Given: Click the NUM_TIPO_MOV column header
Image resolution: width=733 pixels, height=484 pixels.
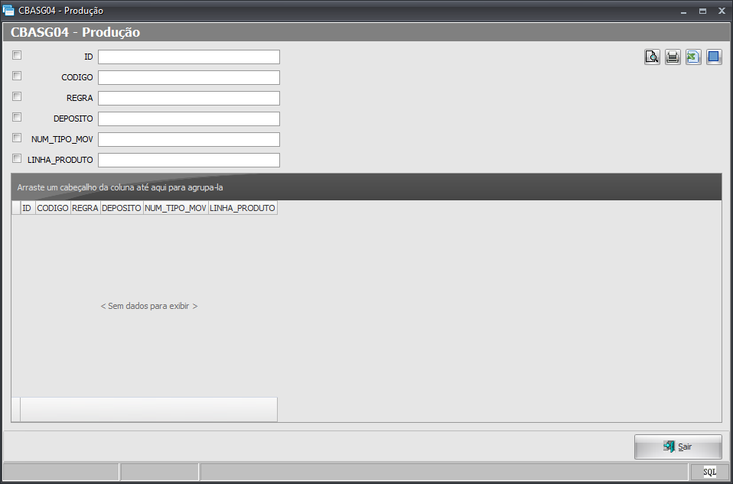Looking at the screenshot, I should pyautogui.click(x=176, y=208).
